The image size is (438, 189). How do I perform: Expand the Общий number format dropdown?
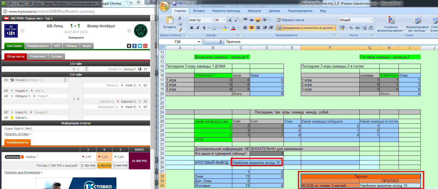(371, 20)
